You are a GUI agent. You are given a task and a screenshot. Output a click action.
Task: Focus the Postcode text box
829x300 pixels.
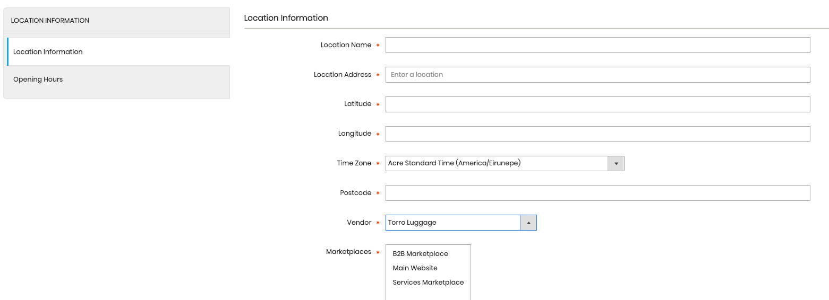(x=597, y=193)
